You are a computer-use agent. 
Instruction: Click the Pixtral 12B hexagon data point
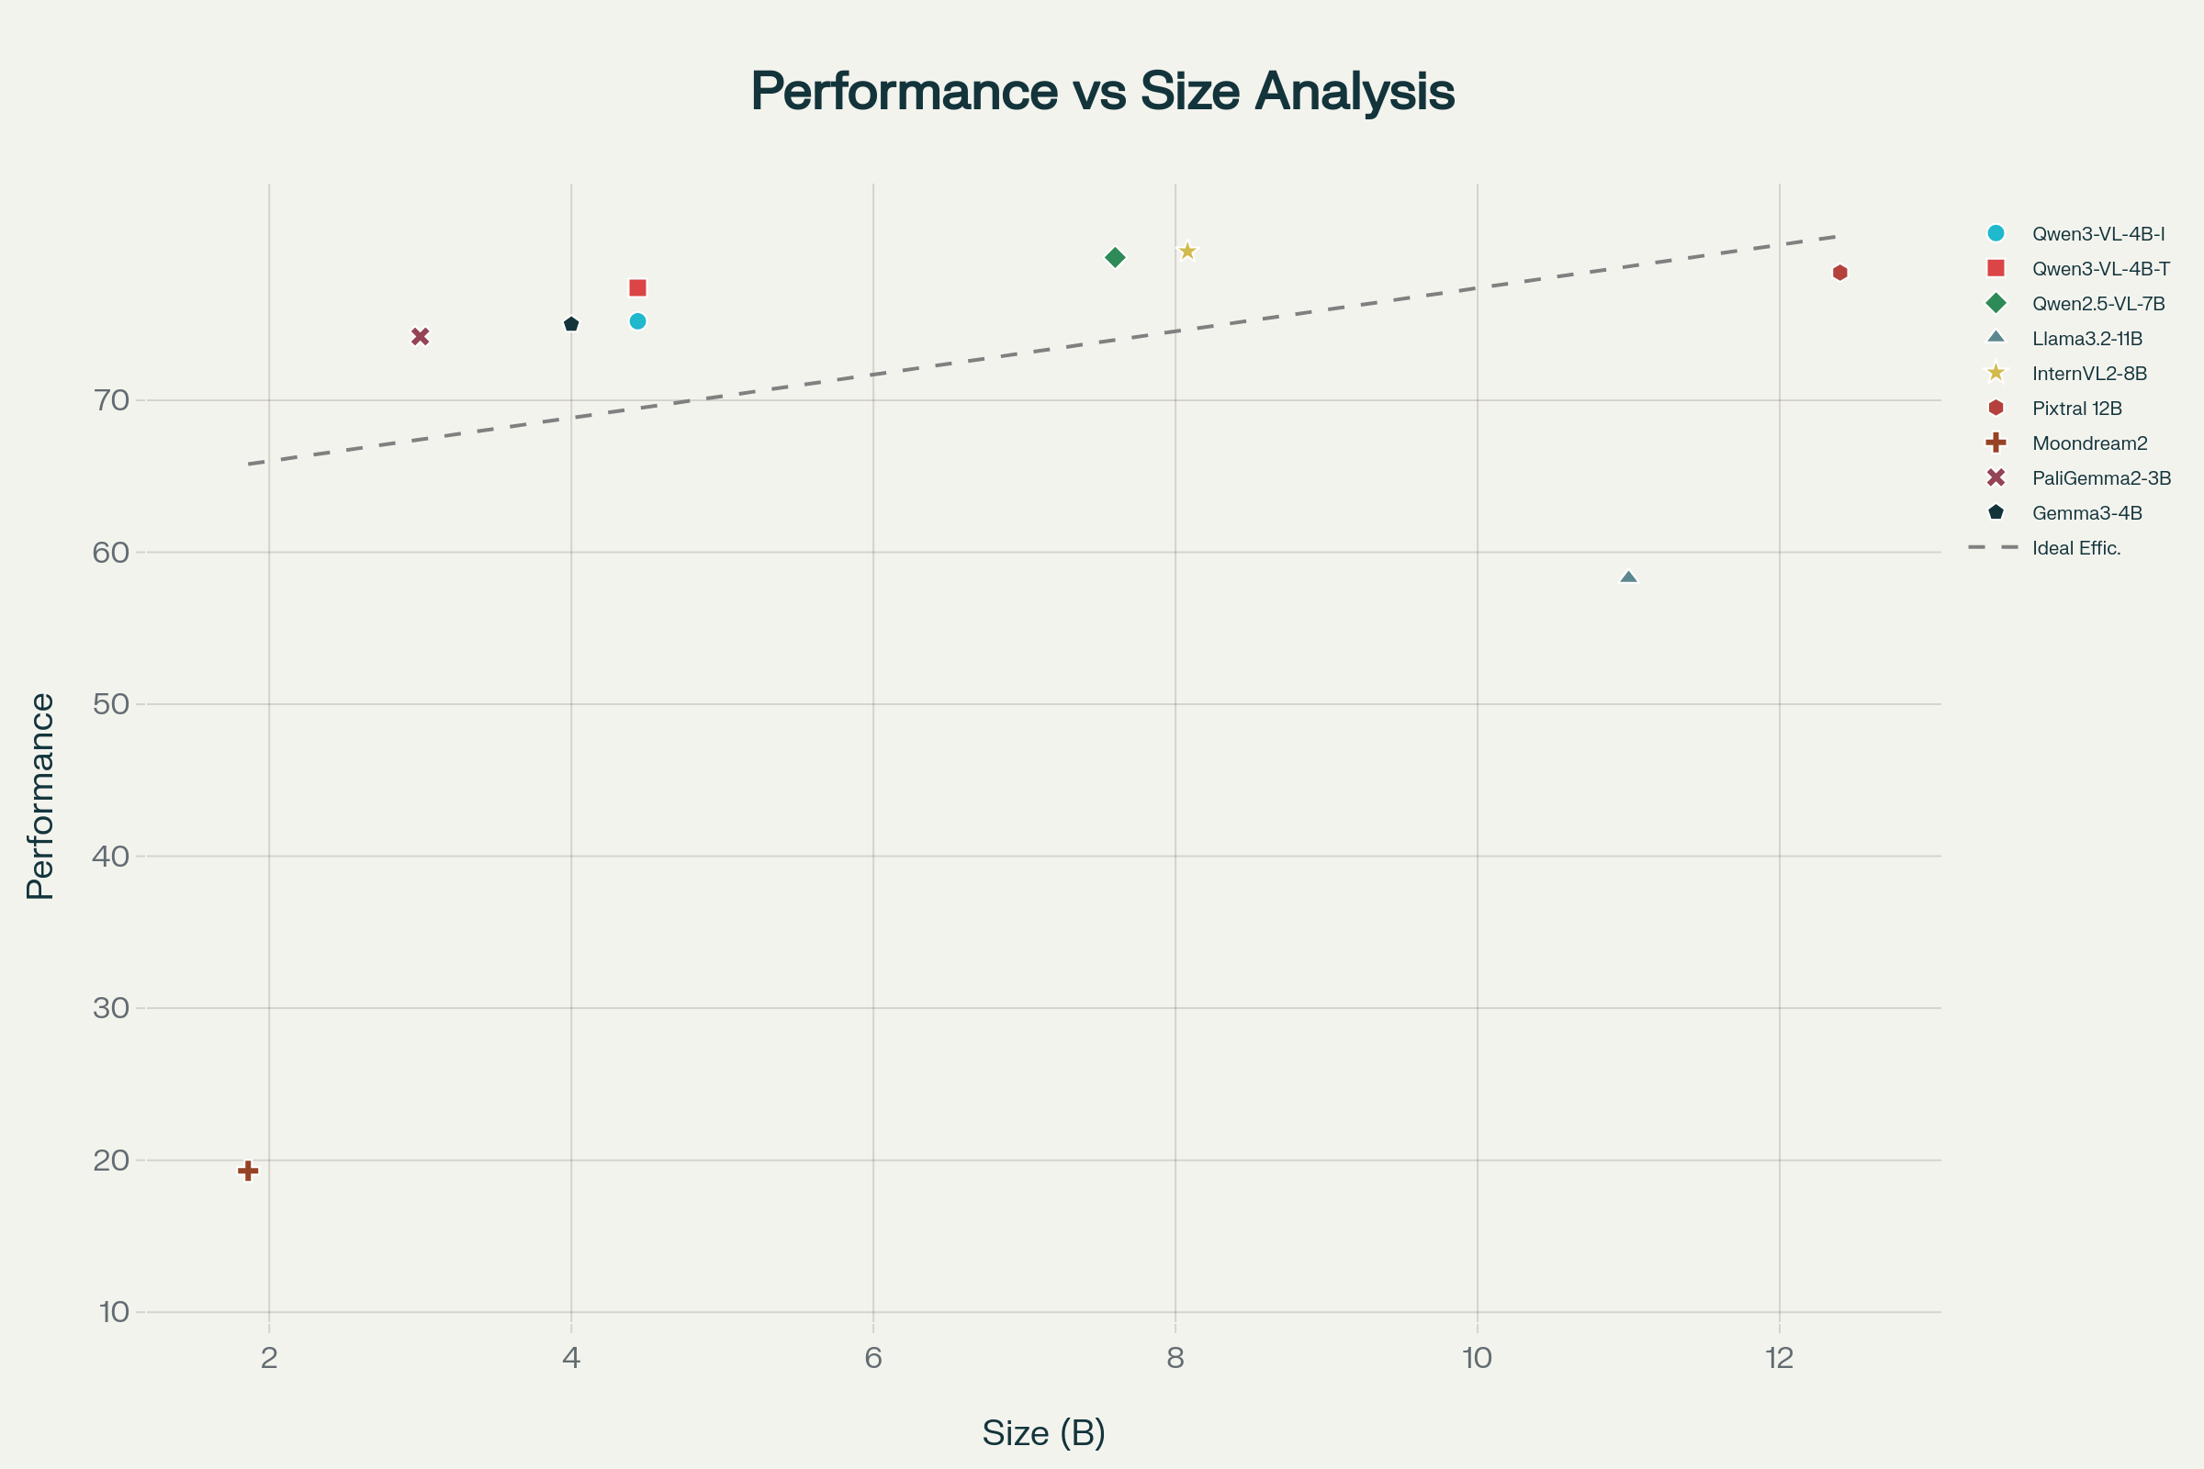click(x=1840, y=273)
